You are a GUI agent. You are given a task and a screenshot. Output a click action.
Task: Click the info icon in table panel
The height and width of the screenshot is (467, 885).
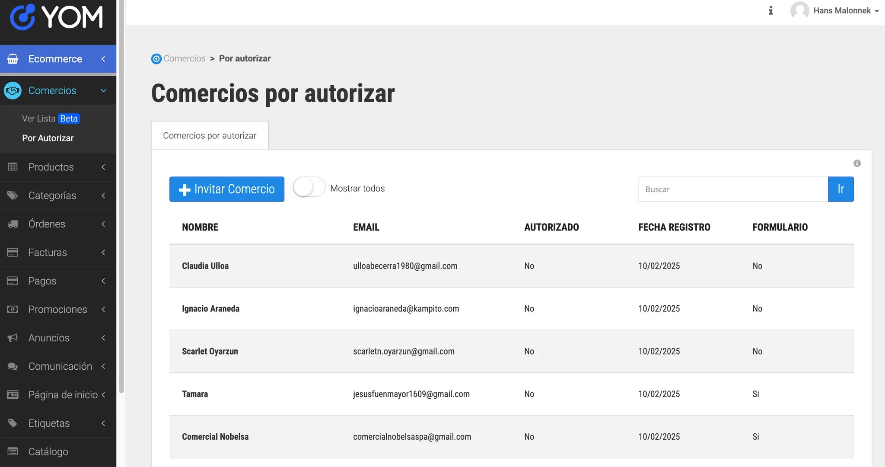tap(857, 163)
